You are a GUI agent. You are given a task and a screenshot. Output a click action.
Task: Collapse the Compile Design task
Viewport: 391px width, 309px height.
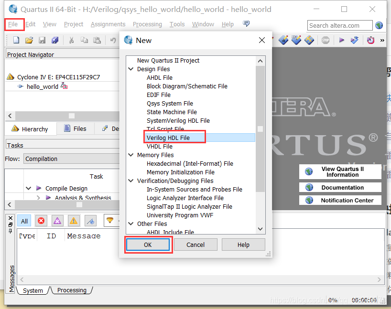(x=29, y=188)
